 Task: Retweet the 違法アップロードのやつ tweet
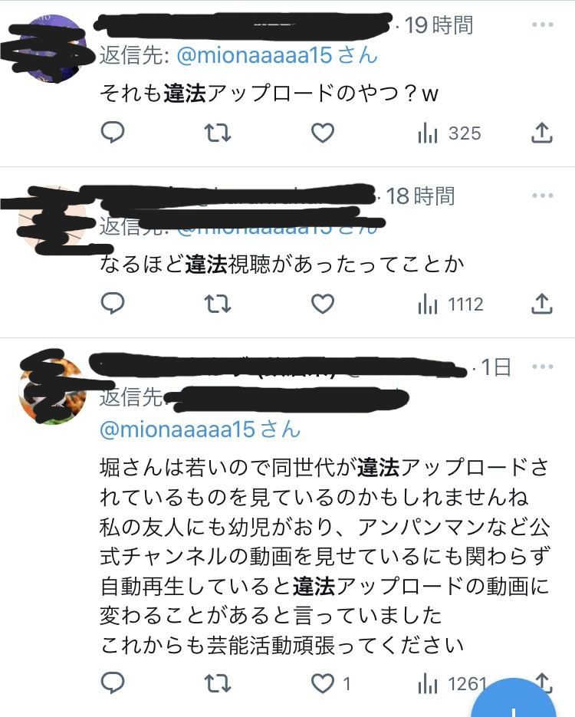(218, 133)
